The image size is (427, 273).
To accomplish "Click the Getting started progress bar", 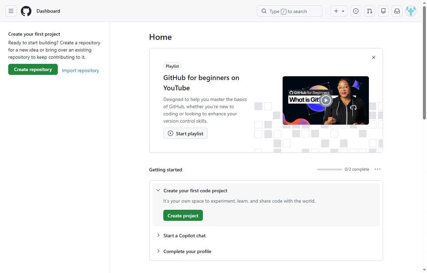I will [330, 169].
